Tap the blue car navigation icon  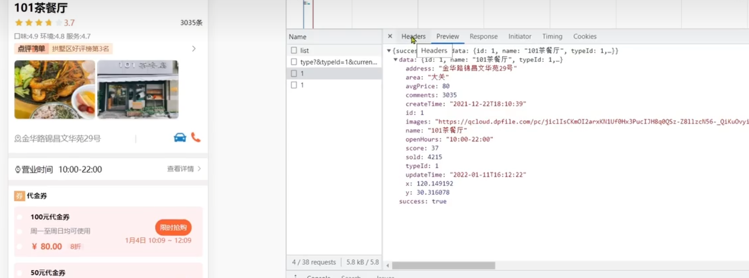point(180,138)
